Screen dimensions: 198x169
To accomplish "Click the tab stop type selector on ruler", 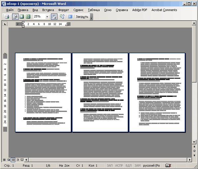I will point(5,24).
